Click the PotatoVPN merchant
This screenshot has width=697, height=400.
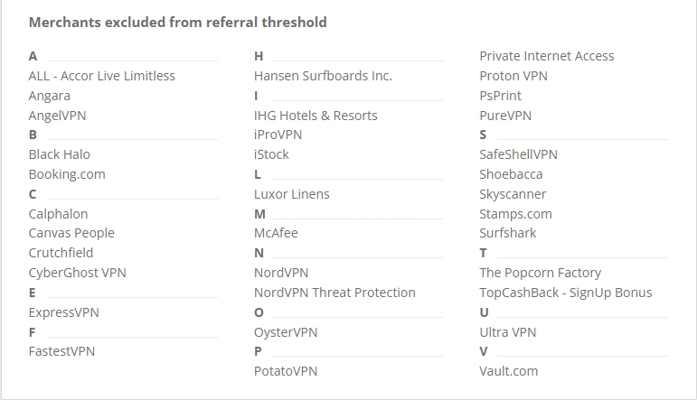point(286,371)
